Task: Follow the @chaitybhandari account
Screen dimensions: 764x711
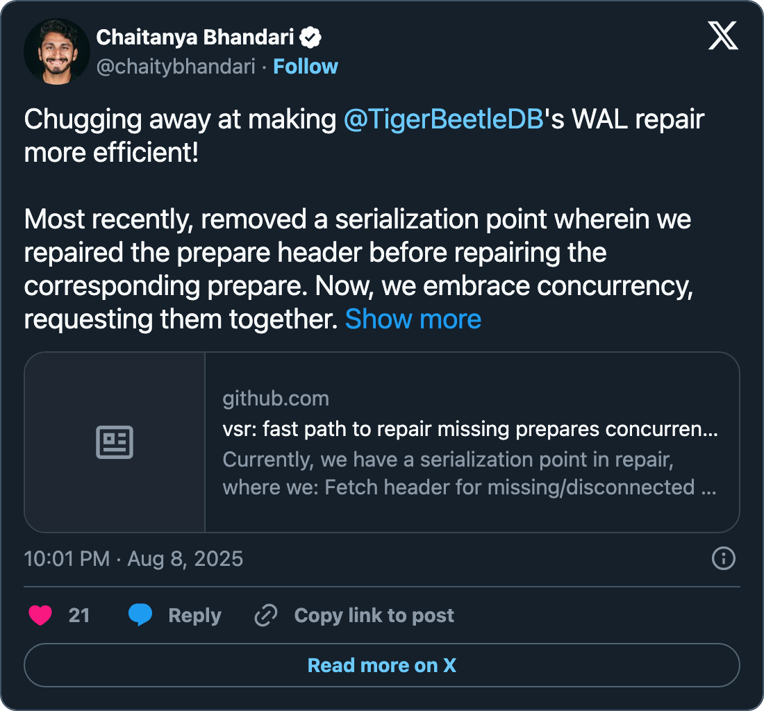Action: click(306, 67)
